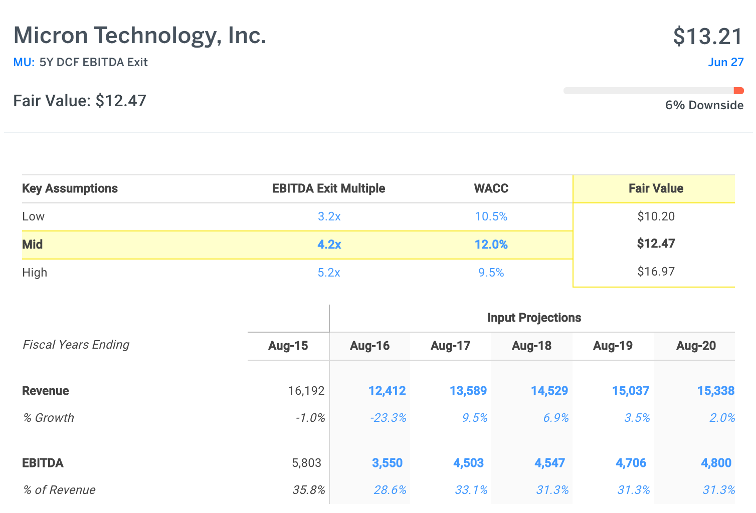Click the EBITDA Exit Multiple column header
Screen dimensions: 756x513
[x=329, y=188]
